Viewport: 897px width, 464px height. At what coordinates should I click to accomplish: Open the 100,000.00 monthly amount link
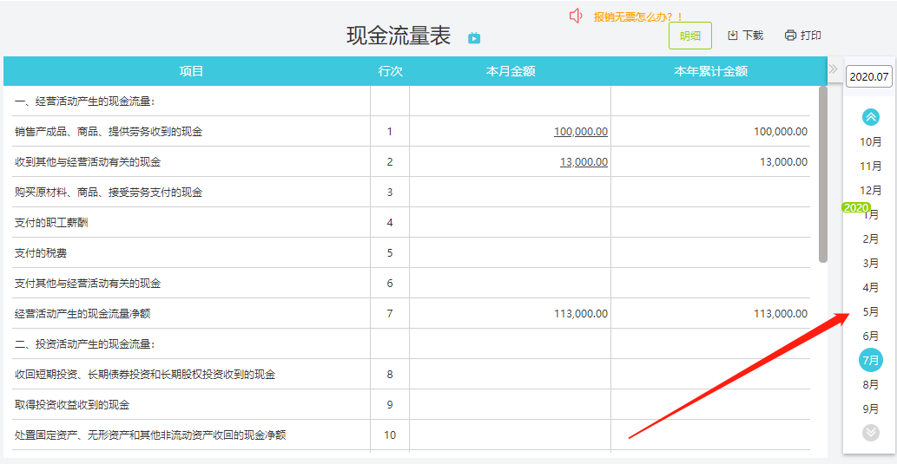pyautogui.click(x=581, y=132)
